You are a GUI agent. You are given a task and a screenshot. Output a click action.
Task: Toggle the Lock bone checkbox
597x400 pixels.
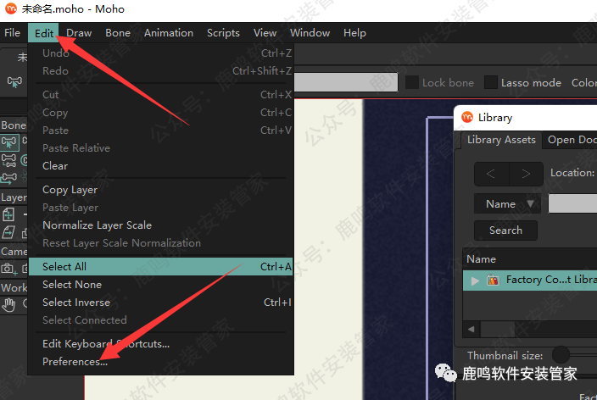click(x=412, y=82)
